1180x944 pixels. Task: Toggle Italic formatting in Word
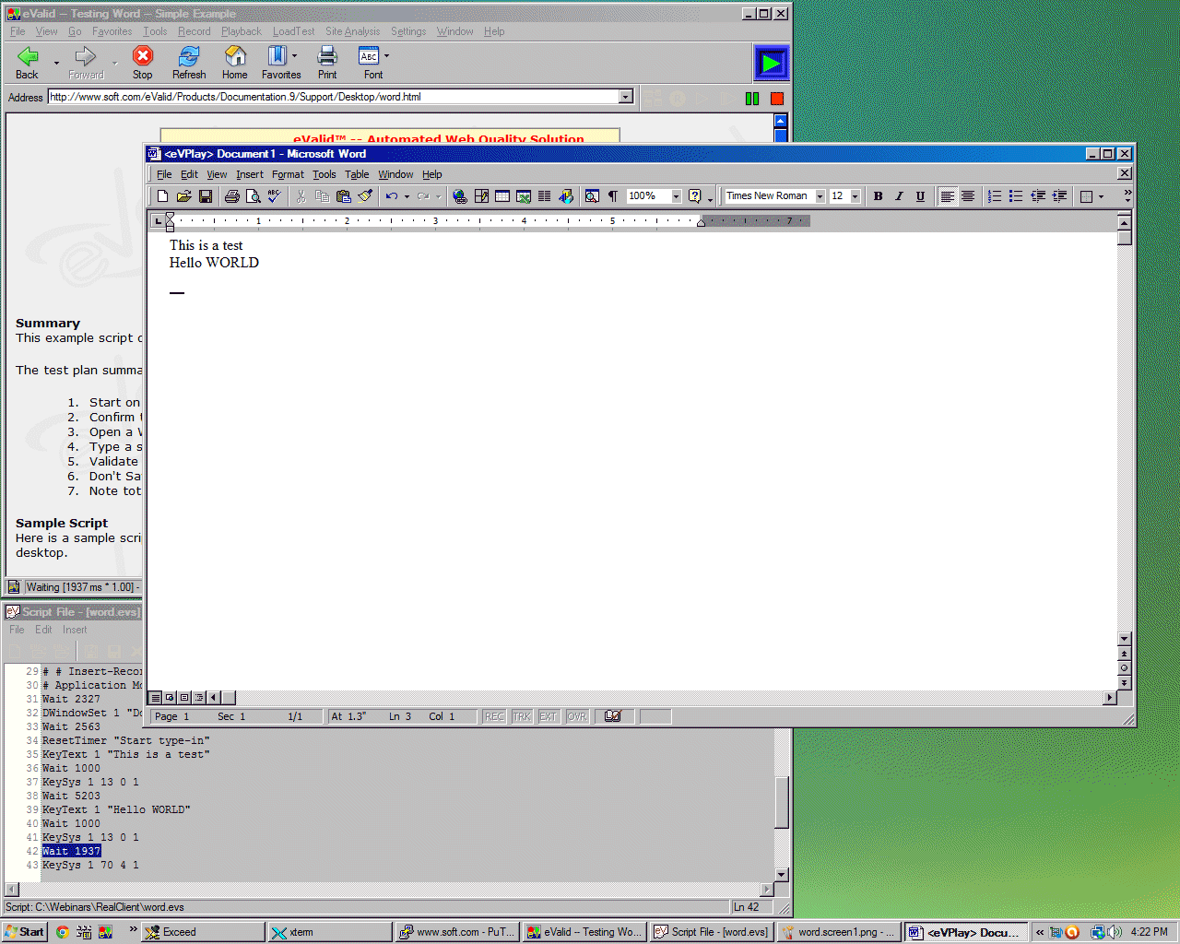[899, 196]
